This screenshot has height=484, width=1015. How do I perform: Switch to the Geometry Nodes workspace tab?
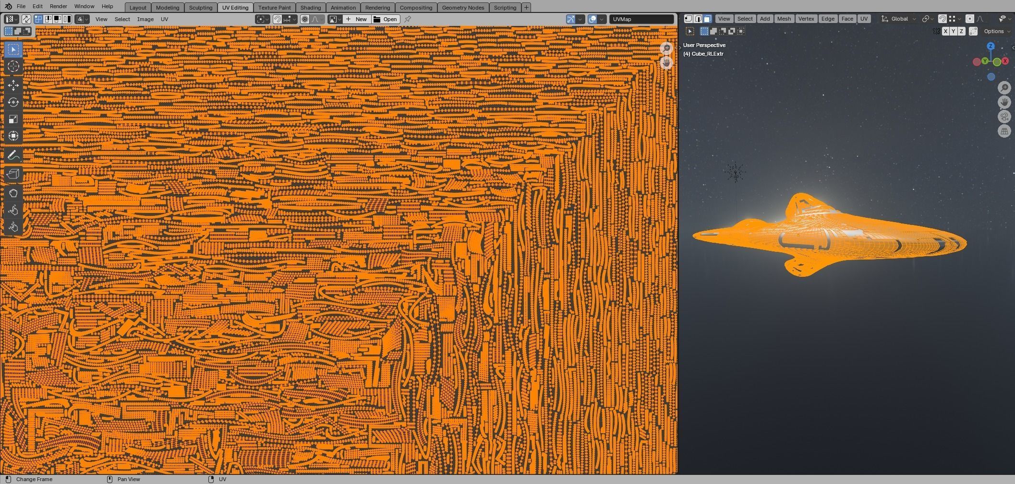click(463, 7)
